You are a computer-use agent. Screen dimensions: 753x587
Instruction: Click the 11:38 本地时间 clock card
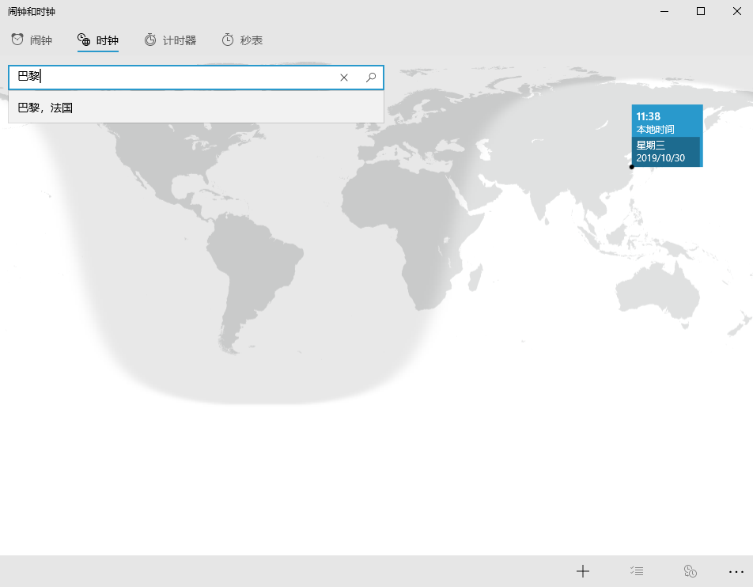tap(667, 122)
